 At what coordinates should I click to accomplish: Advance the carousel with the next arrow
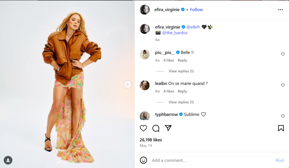[x=127, y=84]
